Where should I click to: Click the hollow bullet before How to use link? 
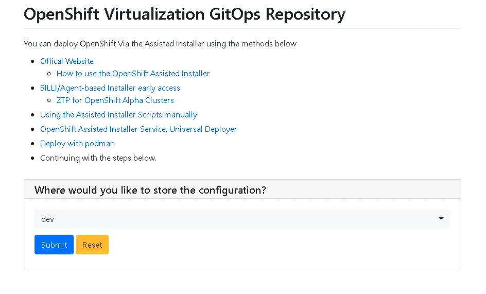pyautogui.click(x=49, y=74)
